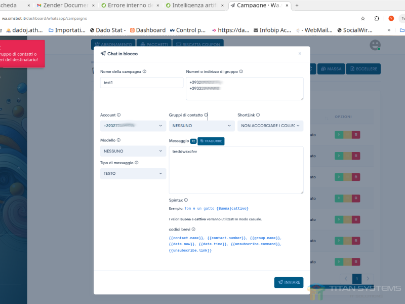Close the Chat in blocco dialog
405x304 pixels.
[x=300, y=53]
